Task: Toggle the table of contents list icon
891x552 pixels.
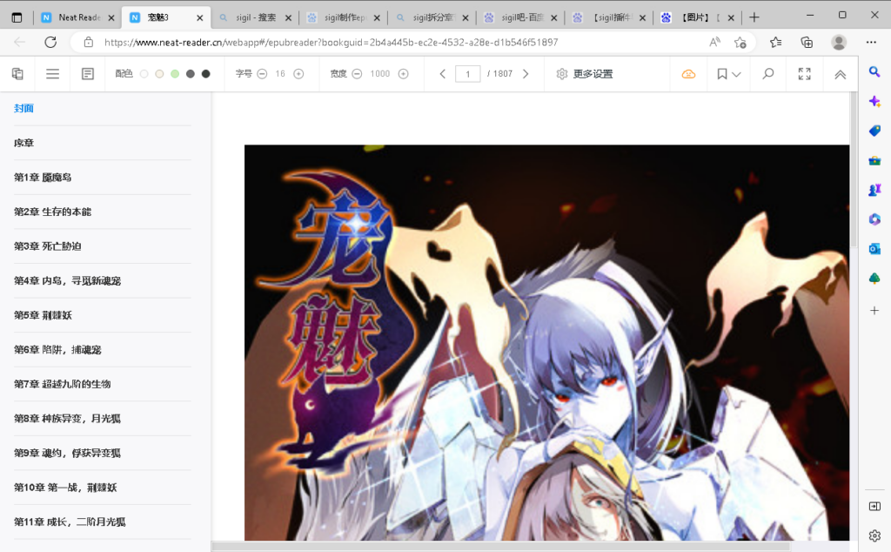Action: point(52,74)
